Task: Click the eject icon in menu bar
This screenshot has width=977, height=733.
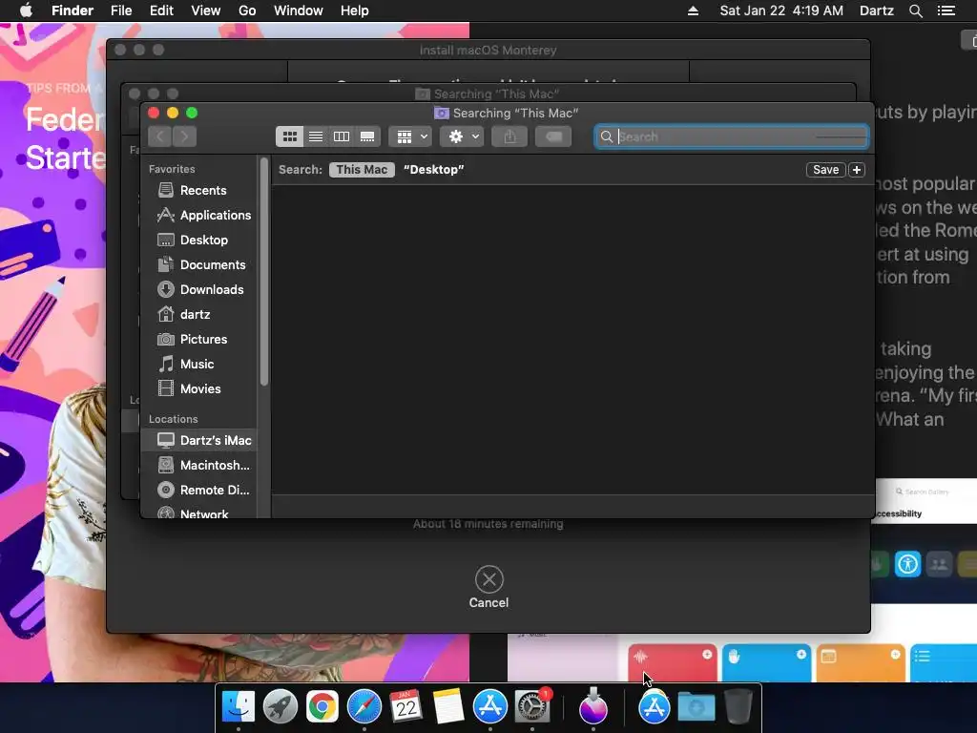Action: coord(693,10)
